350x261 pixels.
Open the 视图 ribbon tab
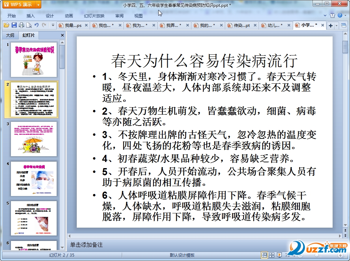[138, 16]
